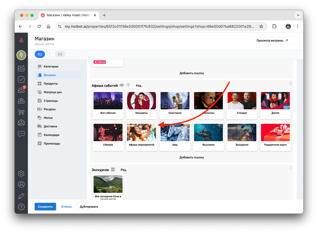Open the gear settings sidebar icon
This screenshot has height=233, width=318.
click(x=21, y=174)
